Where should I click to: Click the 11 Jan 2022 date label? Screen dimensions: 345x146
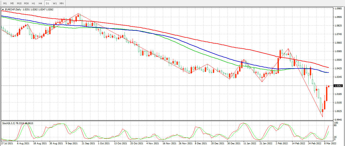coord(250,143)
